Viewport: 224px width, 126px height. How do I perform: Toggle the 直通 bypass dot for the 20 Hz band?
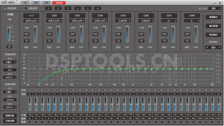[x=30, y=122]
